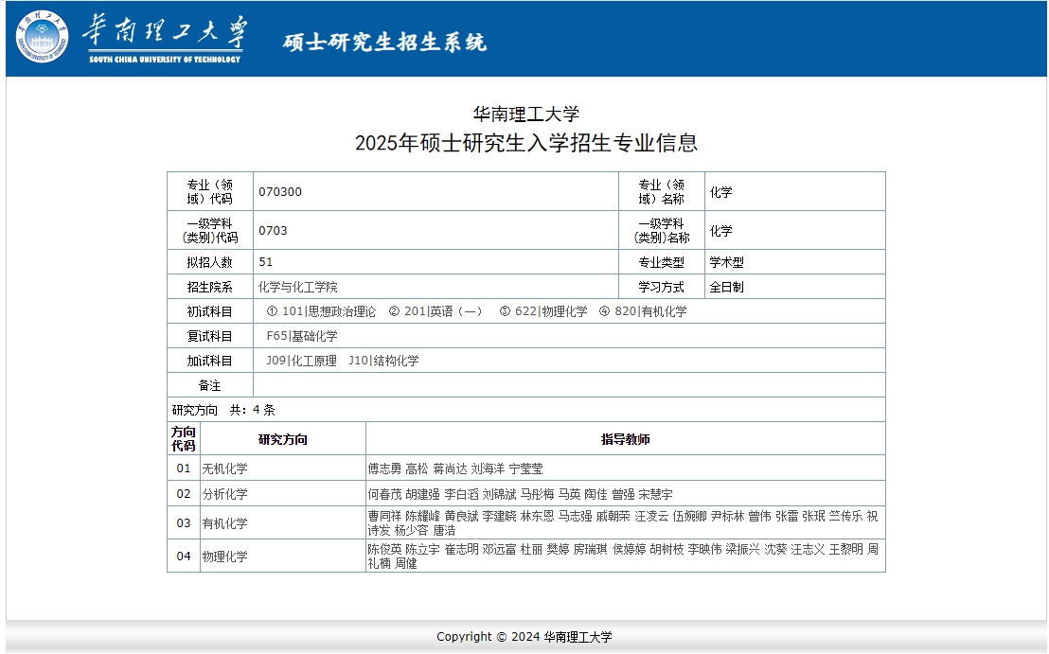Click the Copyright © 2024 华南理工大学 footer
The width and height of the screenshot is (1049, 654).
[524, 637]
